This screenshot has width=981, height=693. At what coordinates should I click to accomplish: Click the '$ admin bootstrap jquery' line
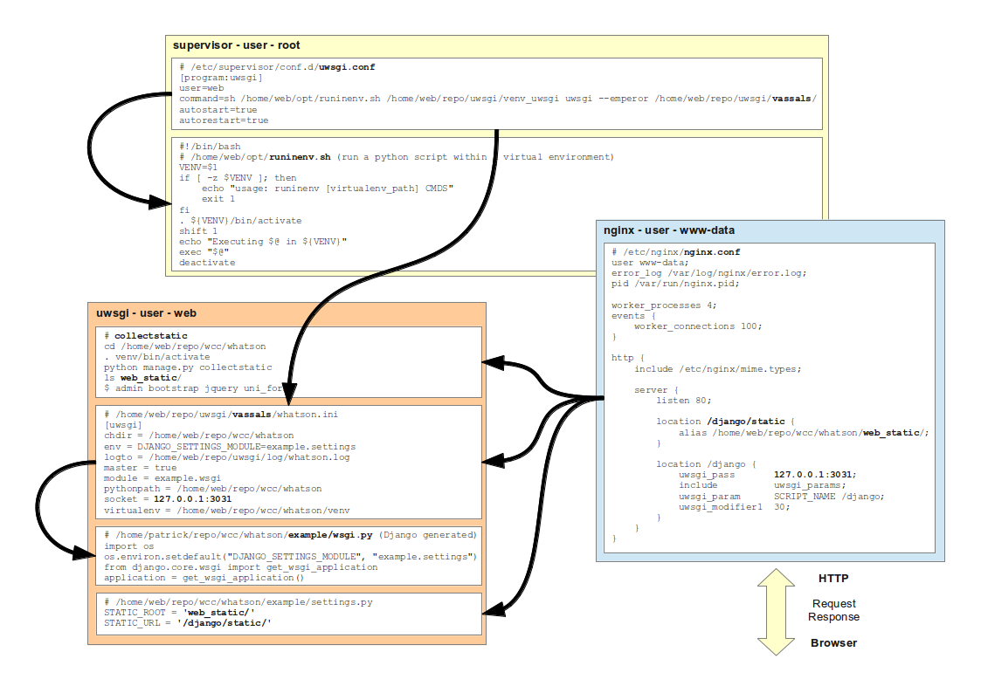pos(193,388)
